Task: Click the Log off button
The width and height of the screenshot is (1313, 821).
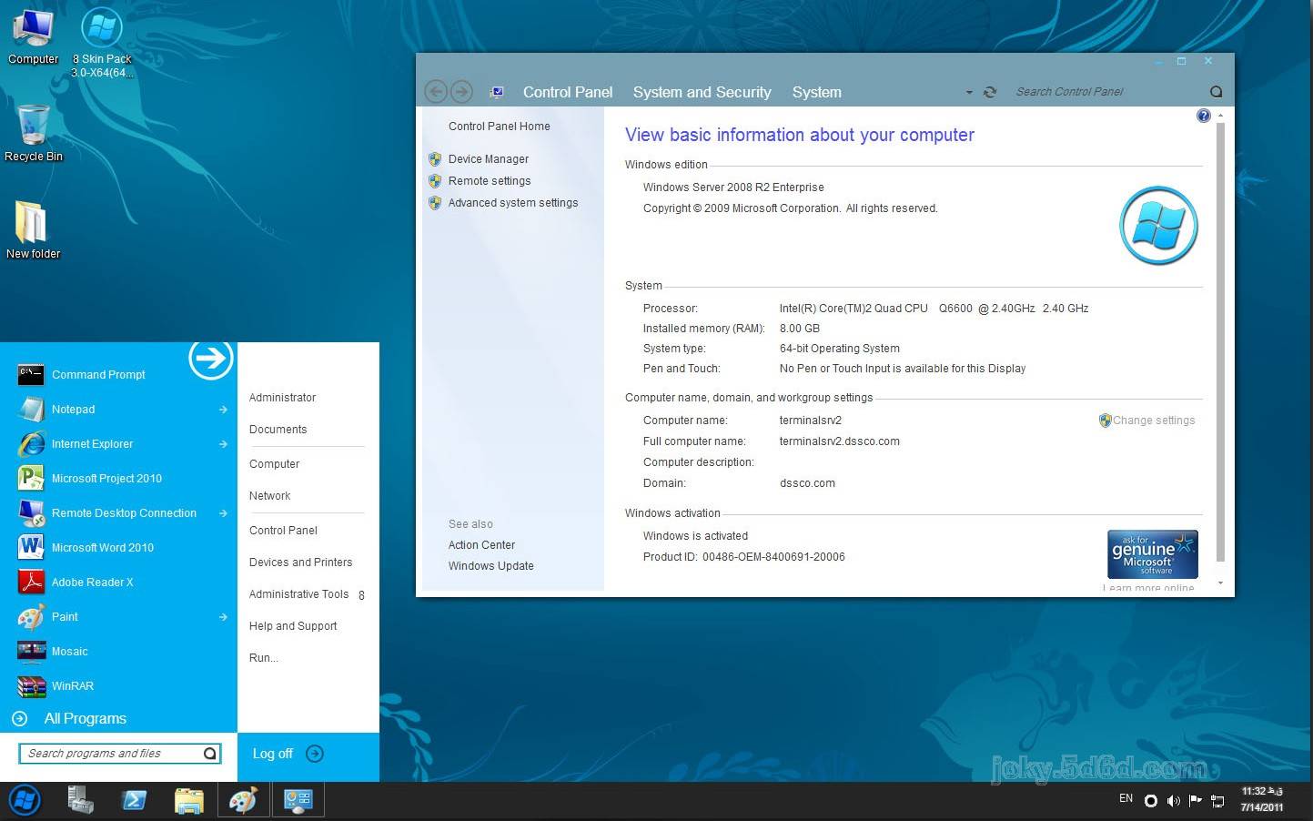Action: [272, 754]
